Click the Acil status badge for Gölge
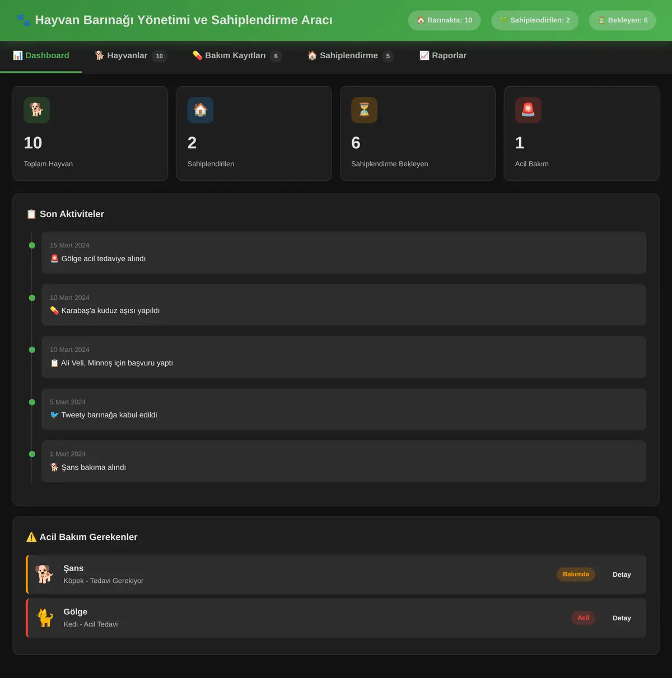Image resolution: width=672 pixels, height=678 pixels. [583, 618]
